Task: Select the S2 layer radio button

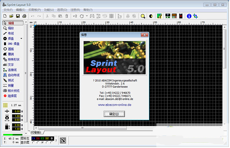Action: click(47, 142)
